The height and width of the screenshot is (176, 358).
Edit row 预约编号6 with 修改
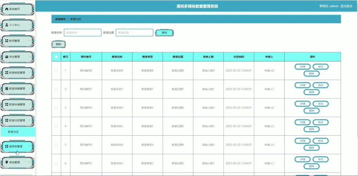click(320, 103)
